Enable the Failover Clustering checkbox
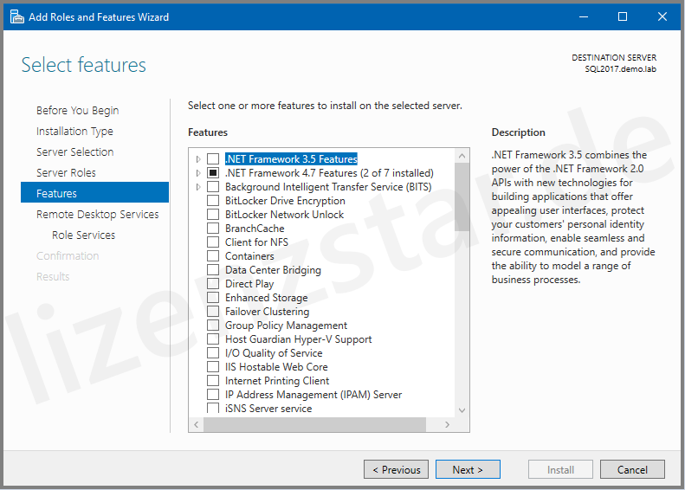The height and width of the screenshot is (490, 685). click(x=213, y=312)
